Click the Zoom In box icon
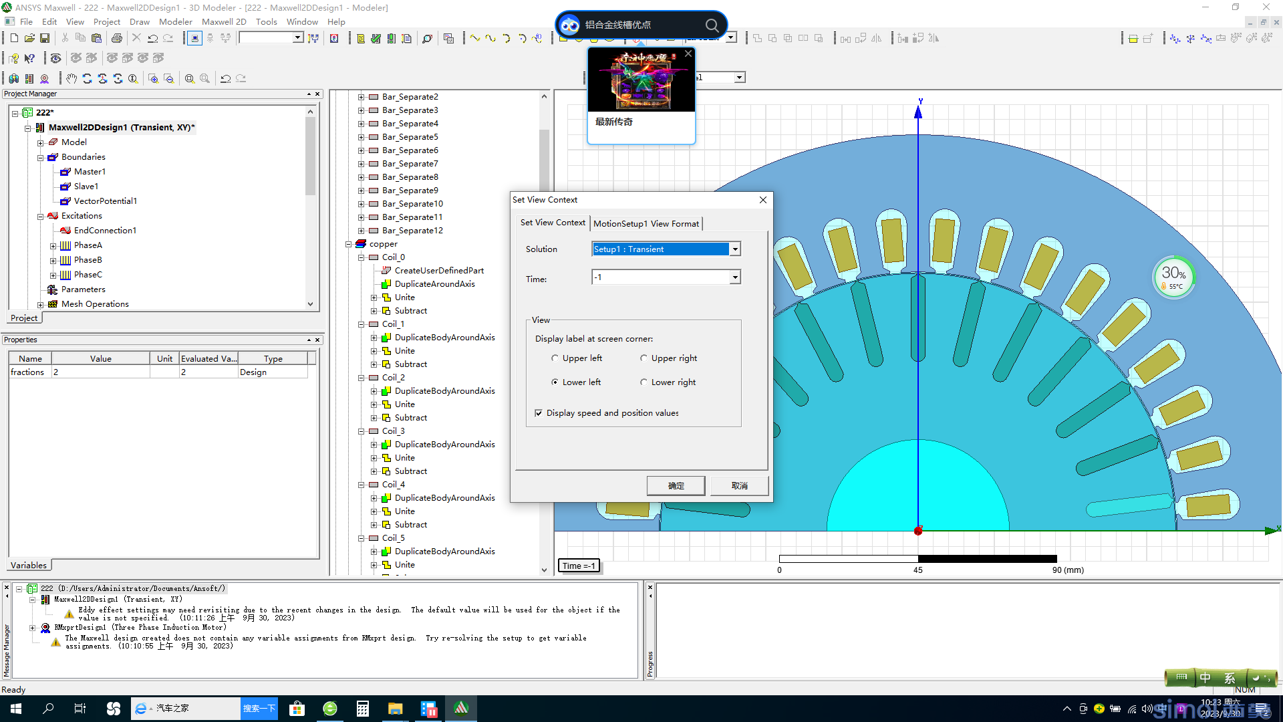1283x722 pixels. point(153,78)
